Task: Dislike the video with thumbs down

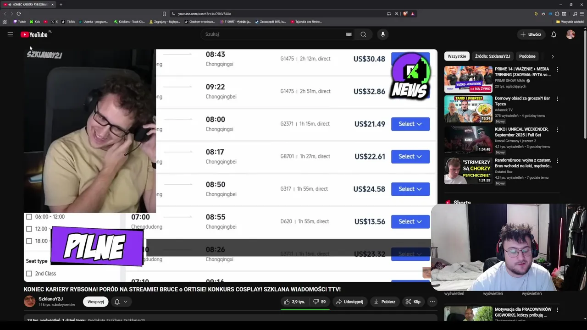Action: click(319, 302)
